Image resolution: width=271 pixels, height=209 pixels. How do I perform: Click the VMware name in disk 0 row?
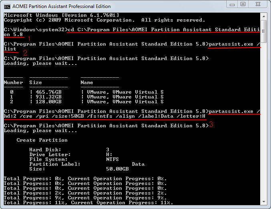(125, 92)
